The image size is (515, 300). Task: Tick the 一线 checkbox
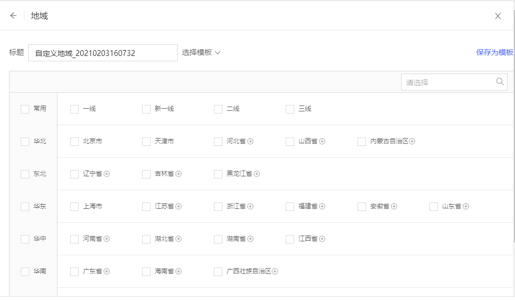click(x=74, y=109)
